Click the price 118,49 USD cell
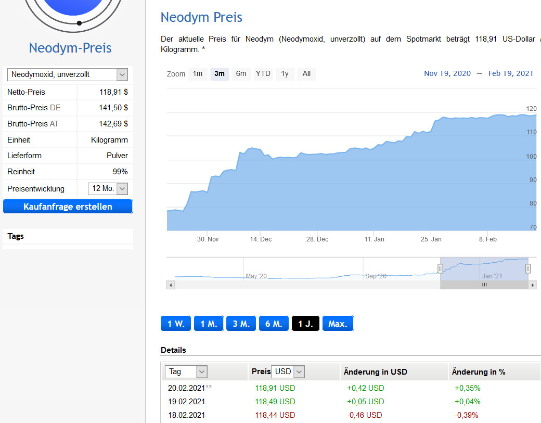The image size is (541, 423). [275, 402]
